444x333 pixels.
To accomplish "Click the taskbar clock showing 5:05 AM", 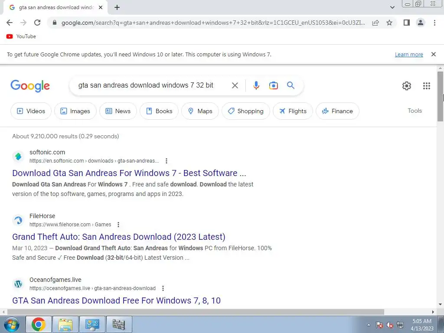I will coord(422,325).
